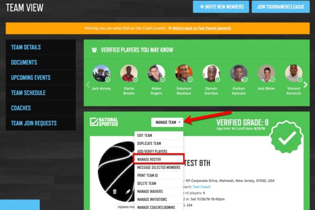Click the National SportsID logo

coord(104,122)
